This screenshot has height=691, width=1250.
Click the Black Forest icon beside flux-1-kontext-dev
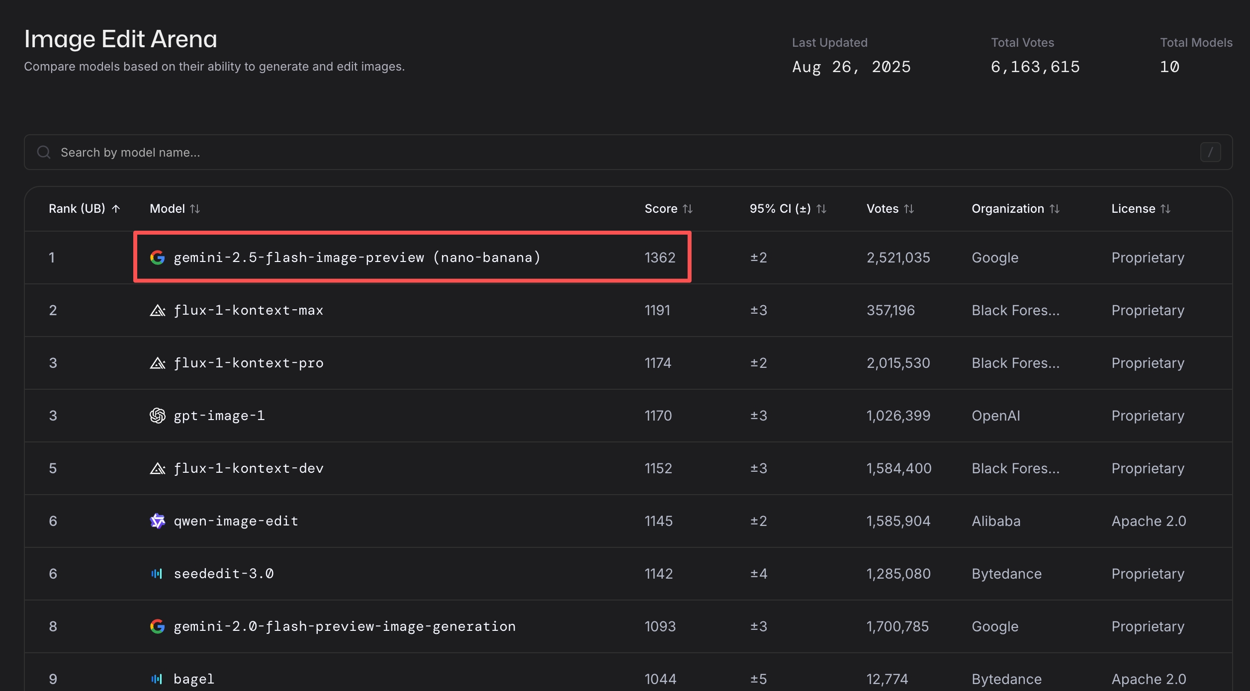click(x=158, y=468)
